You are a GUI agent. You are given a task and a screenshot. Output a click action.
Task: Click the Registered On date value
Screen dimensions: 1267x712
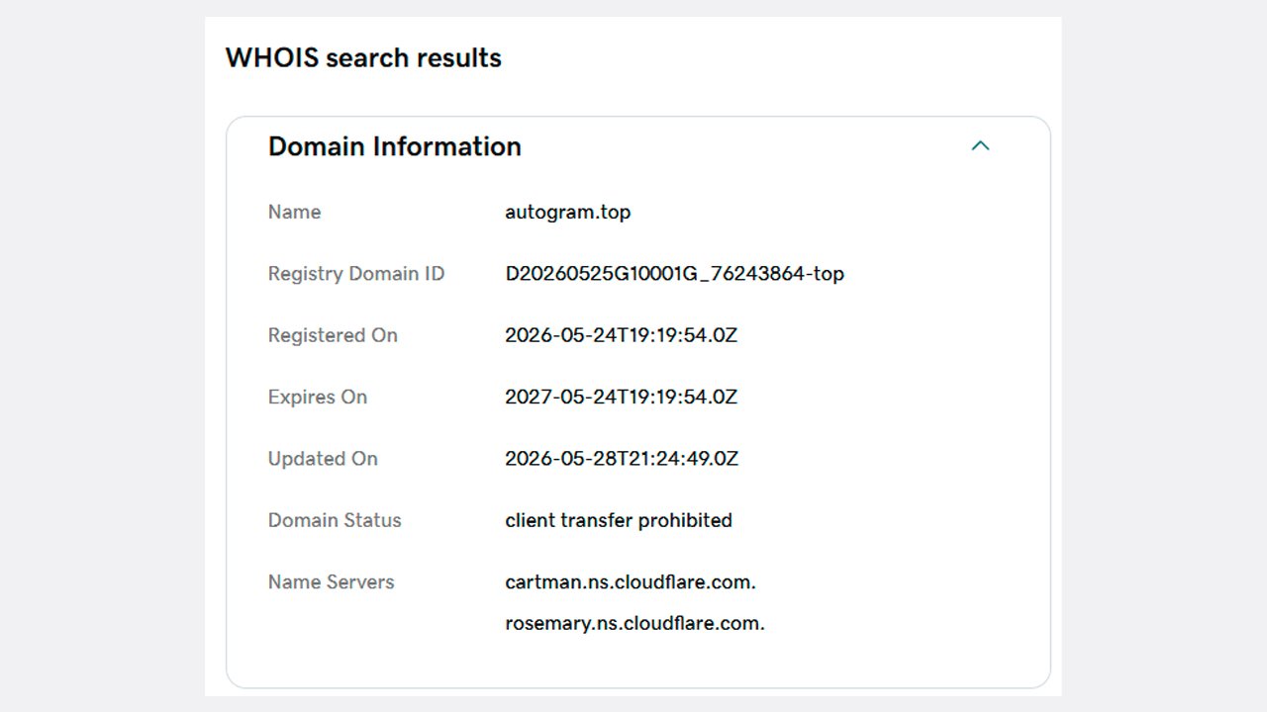pos(621,335)
